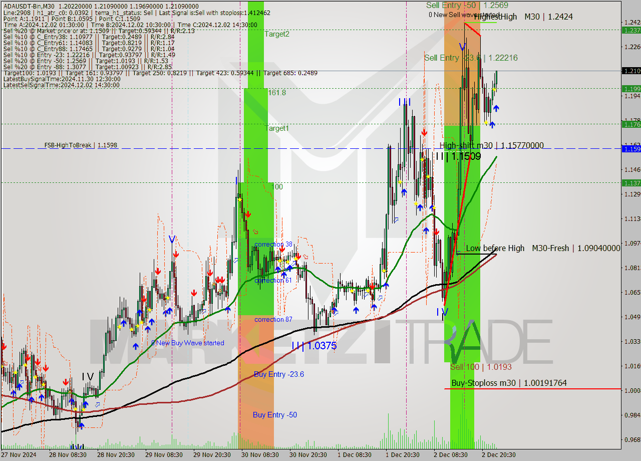Select Sell Entry -23.6 | 1.22216 label

coord(471,58)
